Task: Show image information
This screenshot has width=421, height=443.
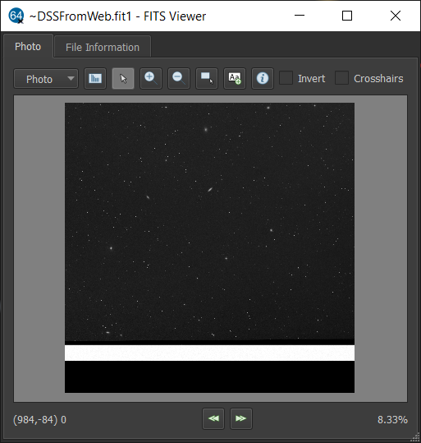Action: [263, 78]
